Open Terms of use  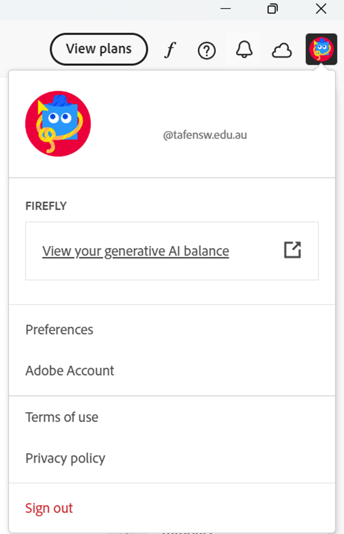coord(62,417)
